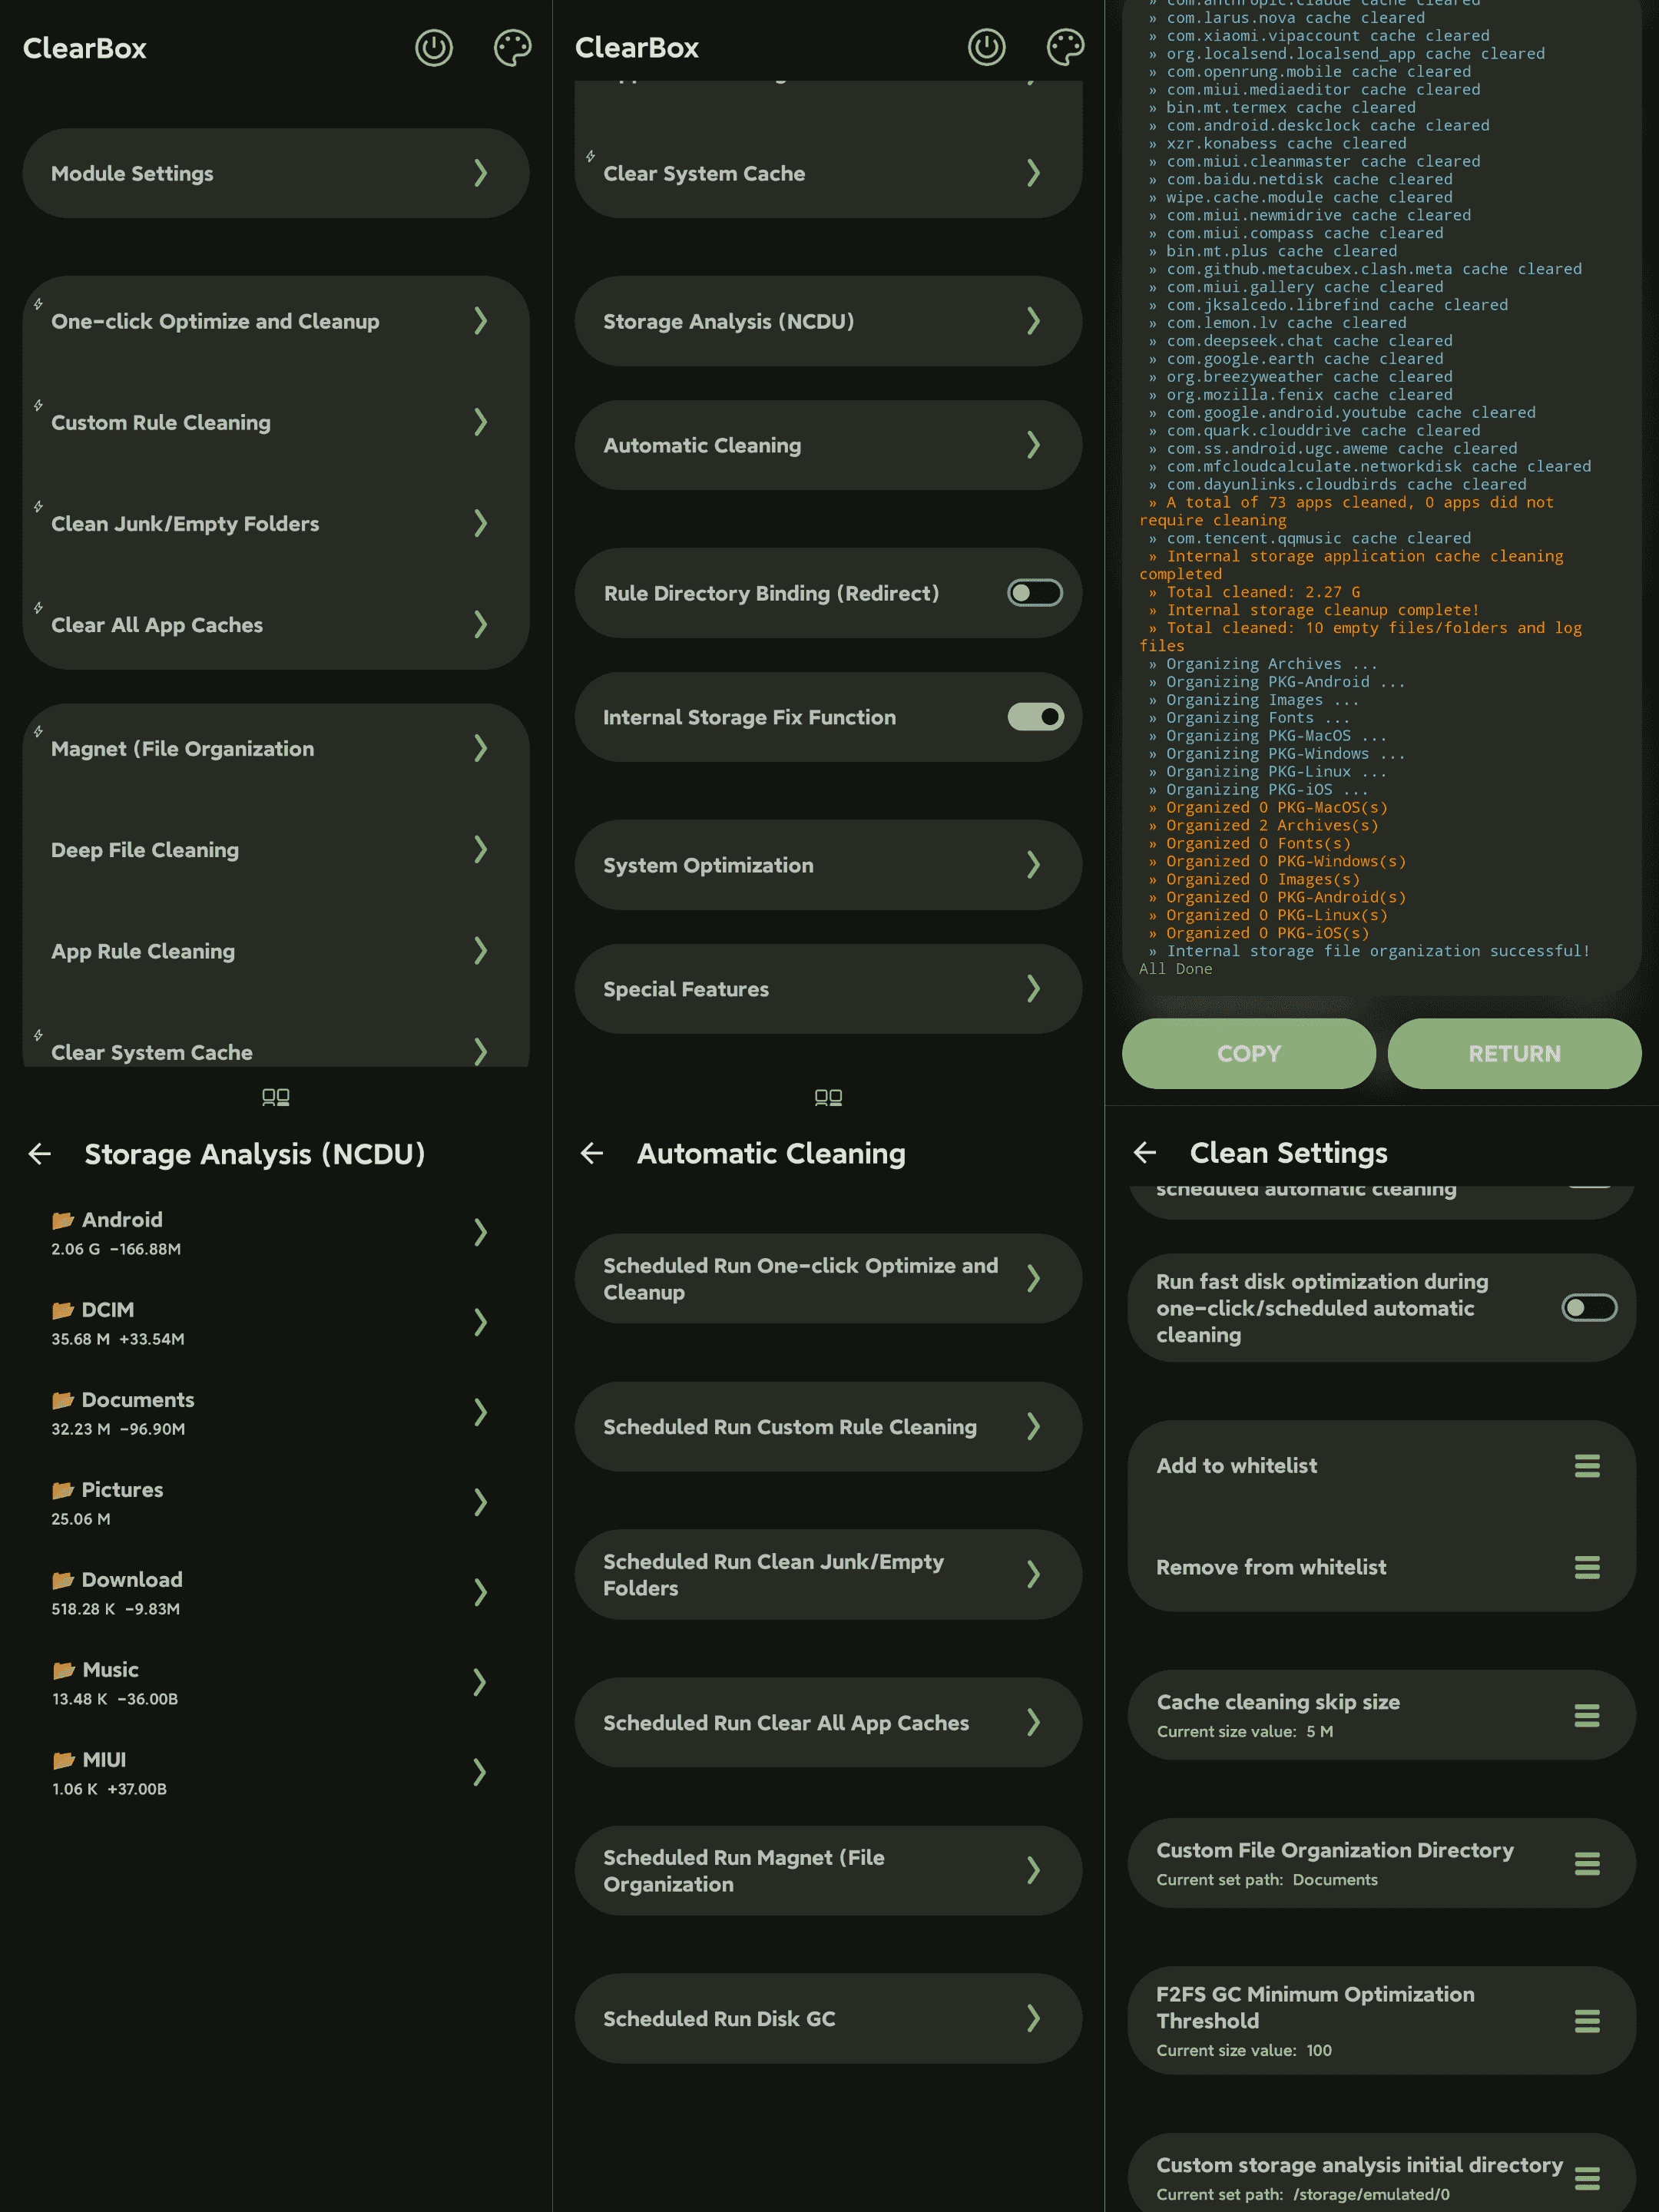Open Custom Rule Cleaning chevron
The image size is (1659, 2212).
(480, 422)
